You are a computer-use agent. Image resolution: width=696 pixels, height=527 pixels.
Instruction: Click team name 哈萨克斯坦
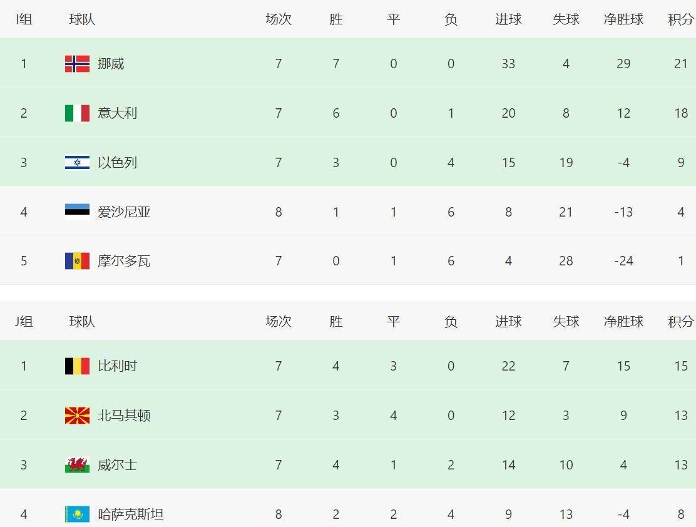(130, 514)
